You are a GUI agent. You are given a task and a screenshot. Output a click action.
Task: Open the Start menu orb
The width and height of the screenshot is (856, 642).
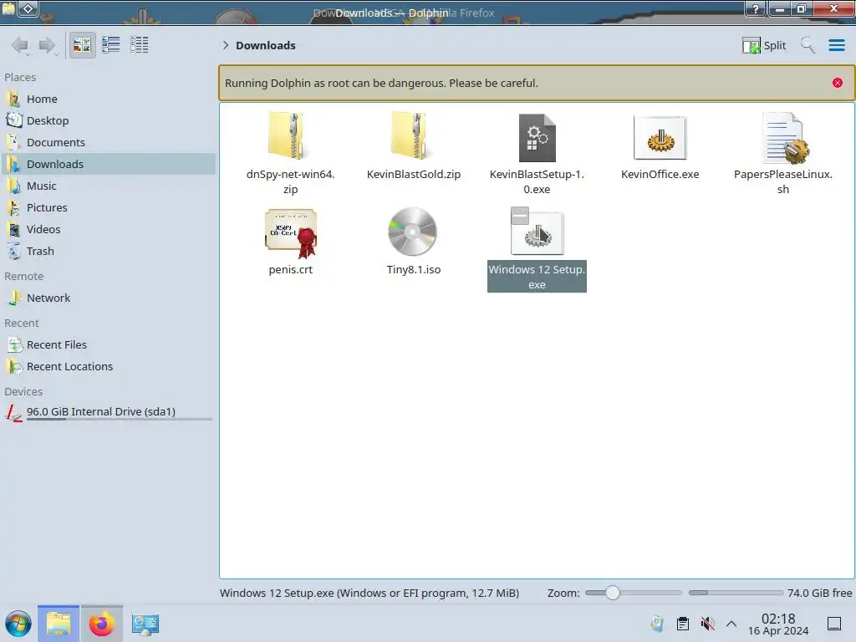(x=18, y=624)
